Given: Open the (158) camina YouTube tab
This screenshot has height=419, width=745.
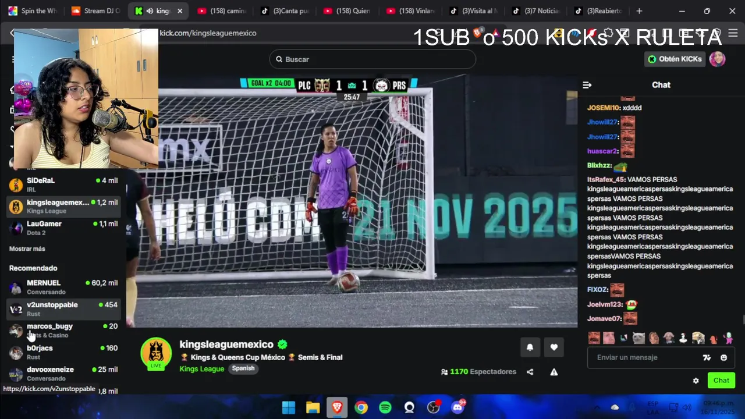Looking at the screenshot, I should [x=222, y=10].
